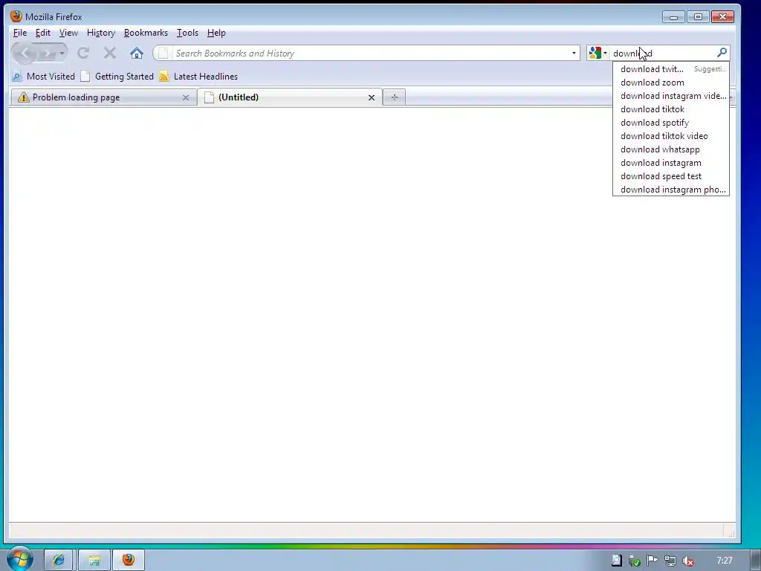Open the Bookmarks menu
Screen dimensions: 761x571
[146, 33]
